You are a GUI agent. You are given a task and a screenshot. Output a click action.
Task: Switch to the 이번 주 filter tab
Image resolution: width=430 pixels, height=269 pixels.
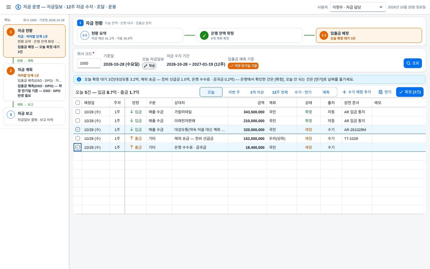(x=234, y=92)
